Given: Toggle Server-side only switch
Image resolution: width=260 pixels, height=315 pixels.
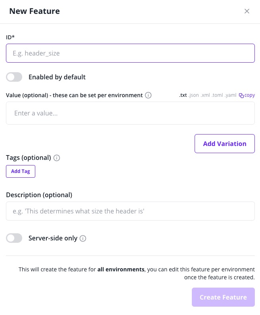Looking at the screenshot, I should tap(14, 238).
